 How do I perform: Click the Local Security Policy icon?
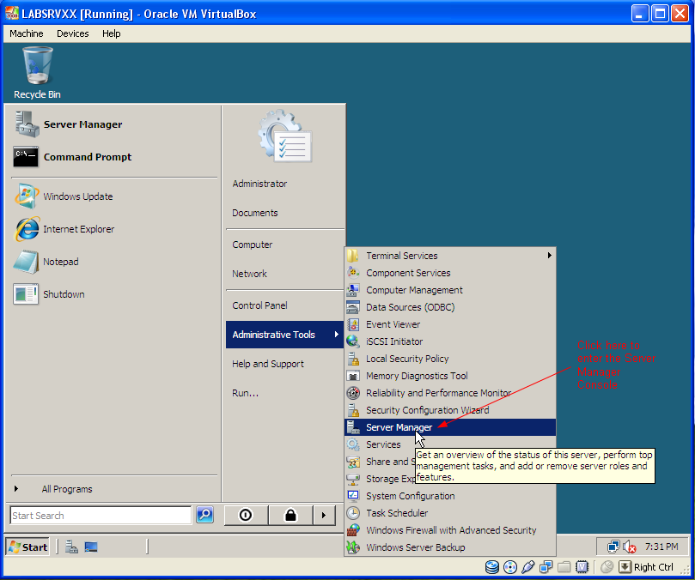353,359
